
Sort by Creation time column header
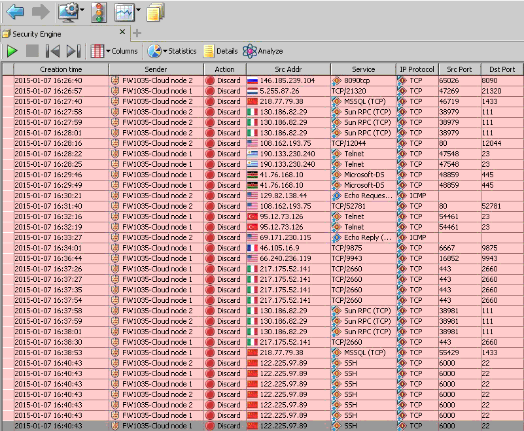pyautogui.click(x=61, y=69)
